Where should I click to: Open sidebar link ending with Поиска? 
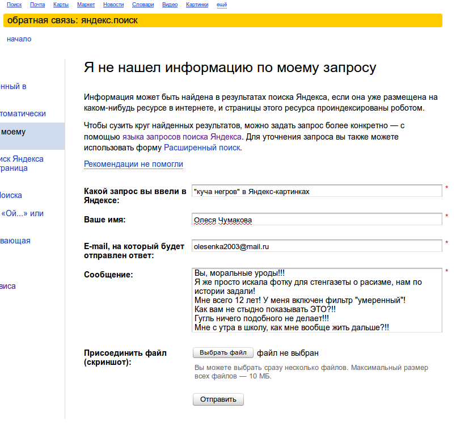coord(11,196)
